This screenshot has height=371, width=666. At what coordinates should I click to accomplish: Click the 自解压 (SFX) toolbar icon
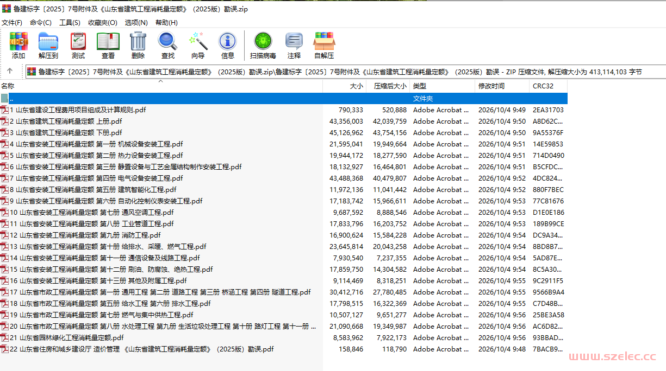coord(324,46)
